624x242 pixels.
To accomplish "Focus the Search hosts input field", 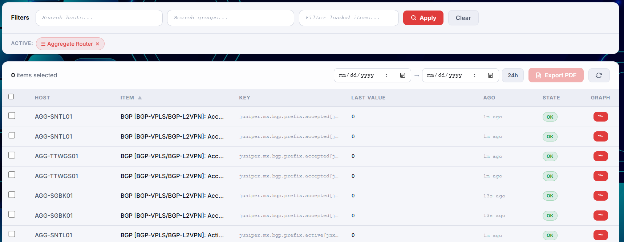I will 99,18.
